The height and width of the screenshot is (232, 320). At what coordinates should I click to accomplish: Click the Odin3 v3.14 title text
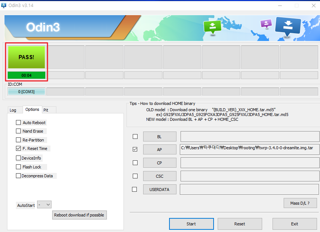[x=21, y=6]
